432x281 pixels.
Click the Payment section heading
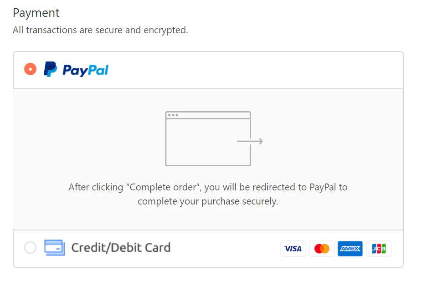[36, 13]
